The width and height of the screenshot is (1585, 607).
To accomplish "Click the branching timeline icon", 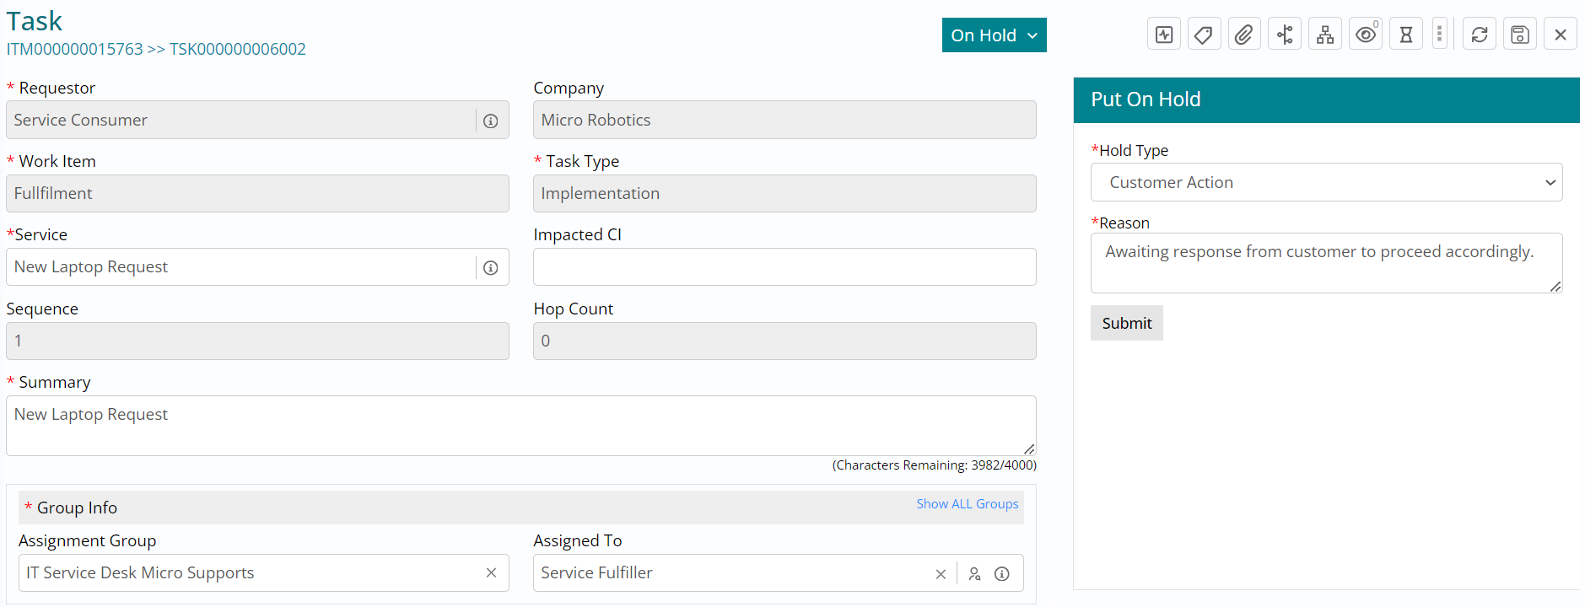I will tap(1285, 35).
